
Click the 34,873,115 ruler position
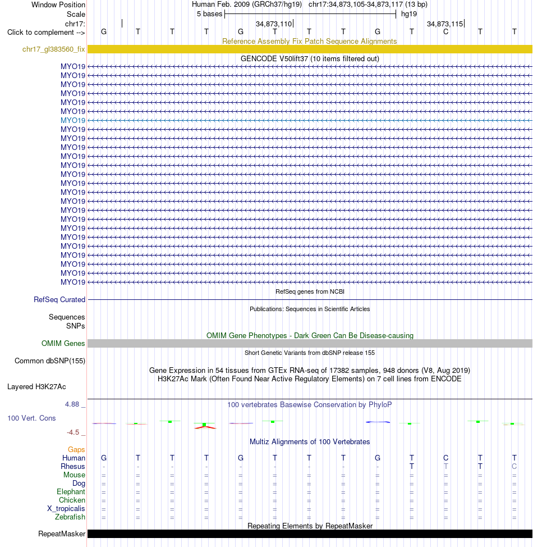(445, 24)
